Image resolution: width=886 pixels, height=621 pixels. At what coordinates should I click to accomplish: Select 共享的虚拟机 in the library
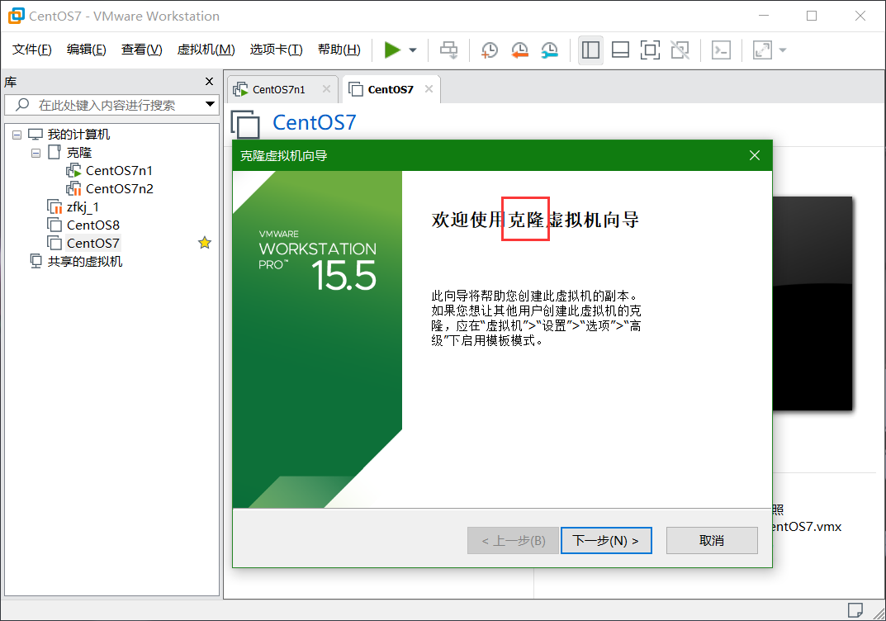click(85, 261)
